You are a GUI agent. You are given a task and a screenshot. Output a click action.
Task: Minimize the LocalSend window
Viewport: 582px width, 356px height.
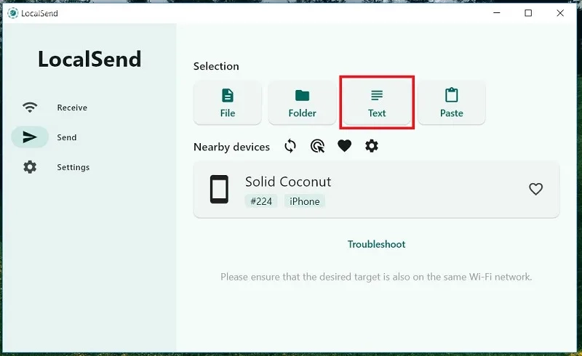coord(497,13)
